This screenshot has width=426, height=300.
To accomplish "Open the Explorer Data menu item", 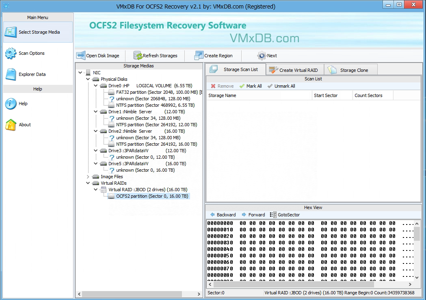I will (x=38, y=74).
